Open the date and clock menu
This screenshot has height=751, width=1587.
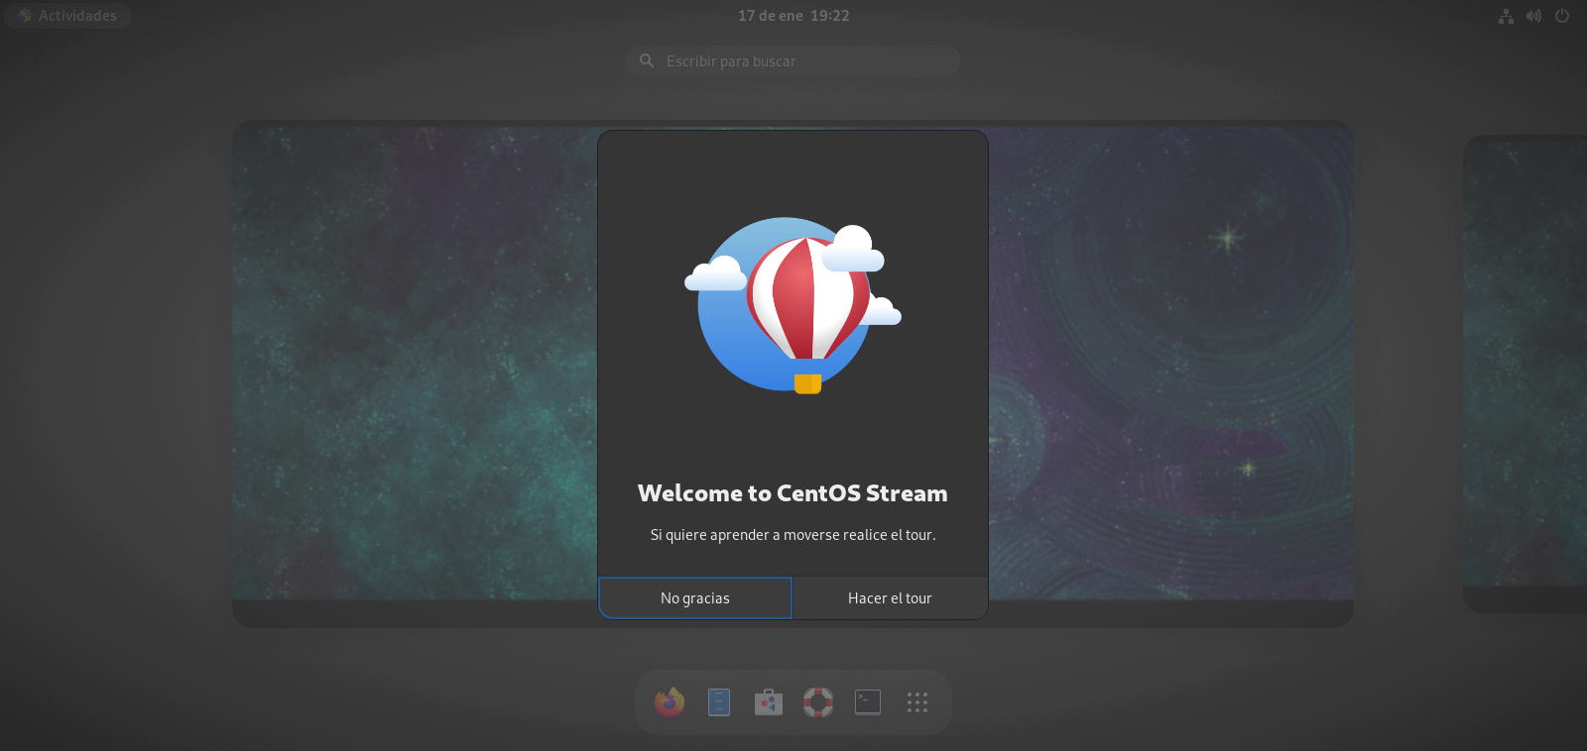point(793,16)
